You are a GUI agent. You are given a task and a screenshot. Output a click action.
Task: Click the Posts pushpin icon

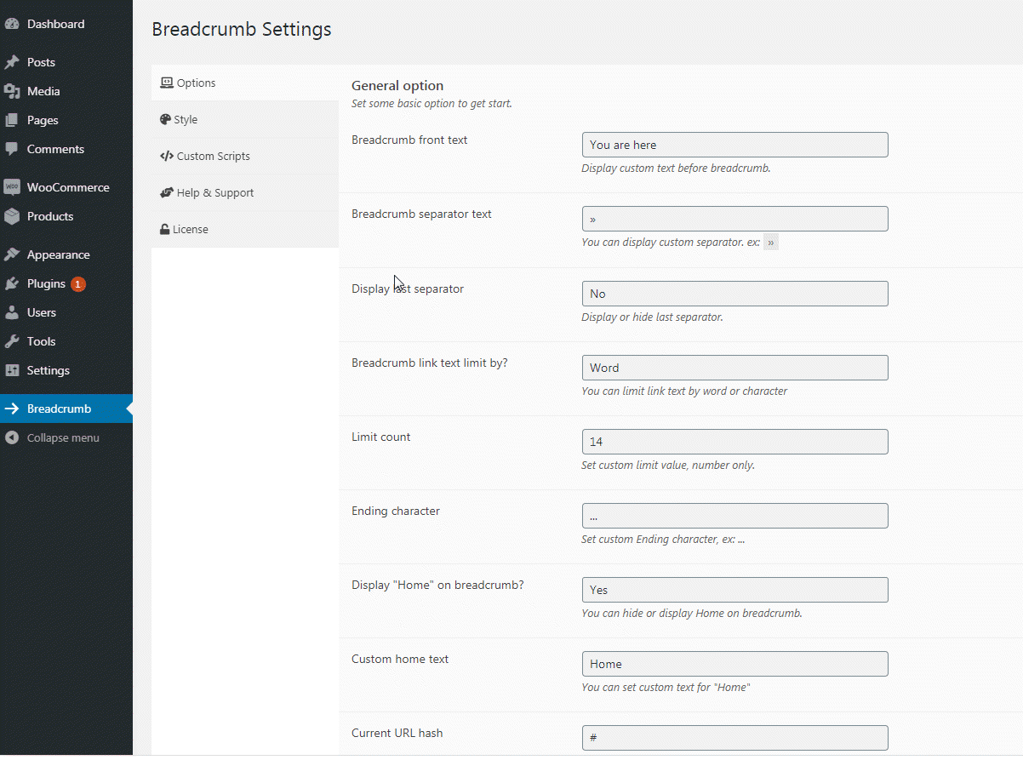tap(12, 63)
